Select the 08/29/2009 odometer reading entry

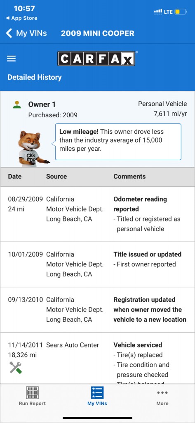tap(97, 214)
